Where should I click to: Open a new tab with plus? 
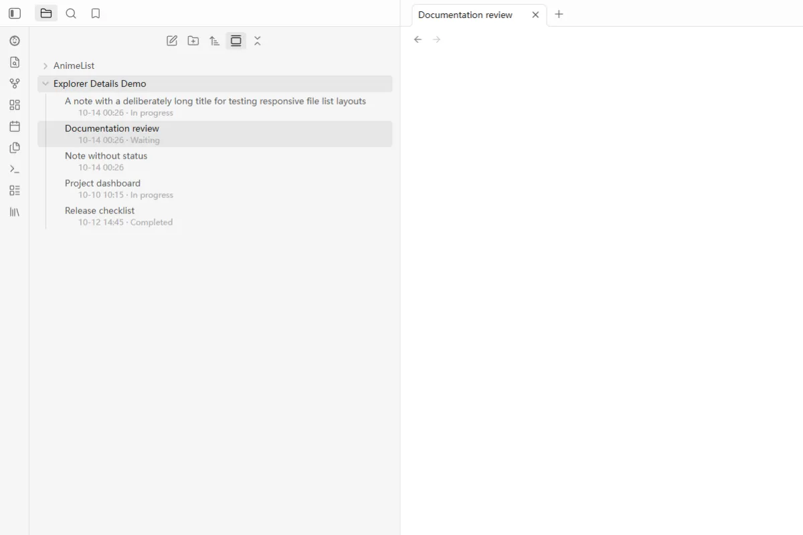tap(559, 14)
